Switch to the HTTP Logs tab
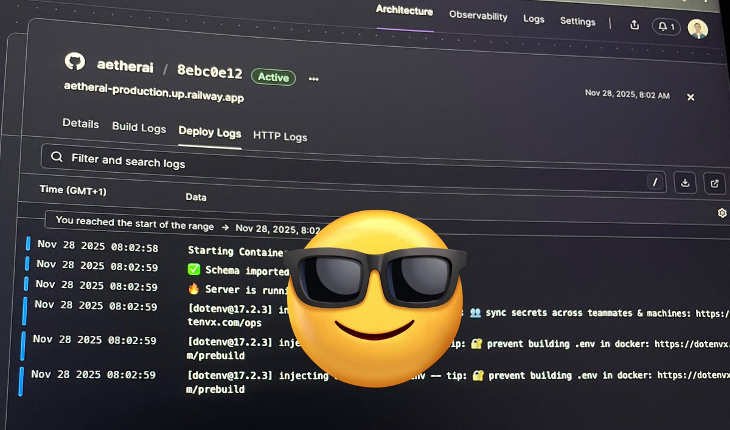This screenshot has height=430, width=730. pyautogui.click(x=280, y=136)
